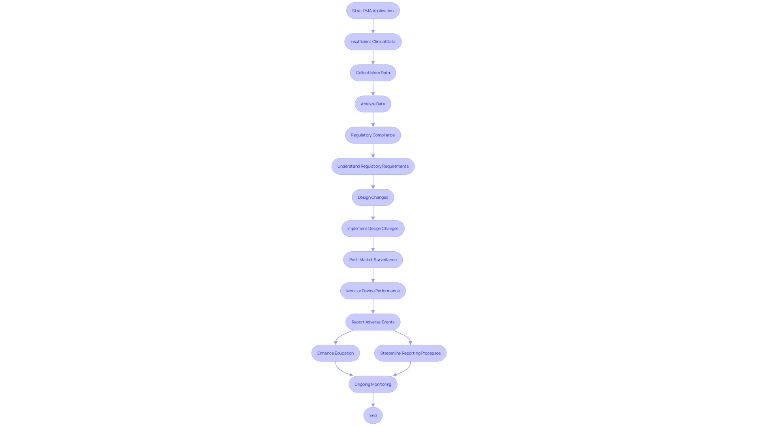Toggle visibility of Monitor Device Performance node
The width and height of the screenshot is (758, 426).
[x=373, y=291]
